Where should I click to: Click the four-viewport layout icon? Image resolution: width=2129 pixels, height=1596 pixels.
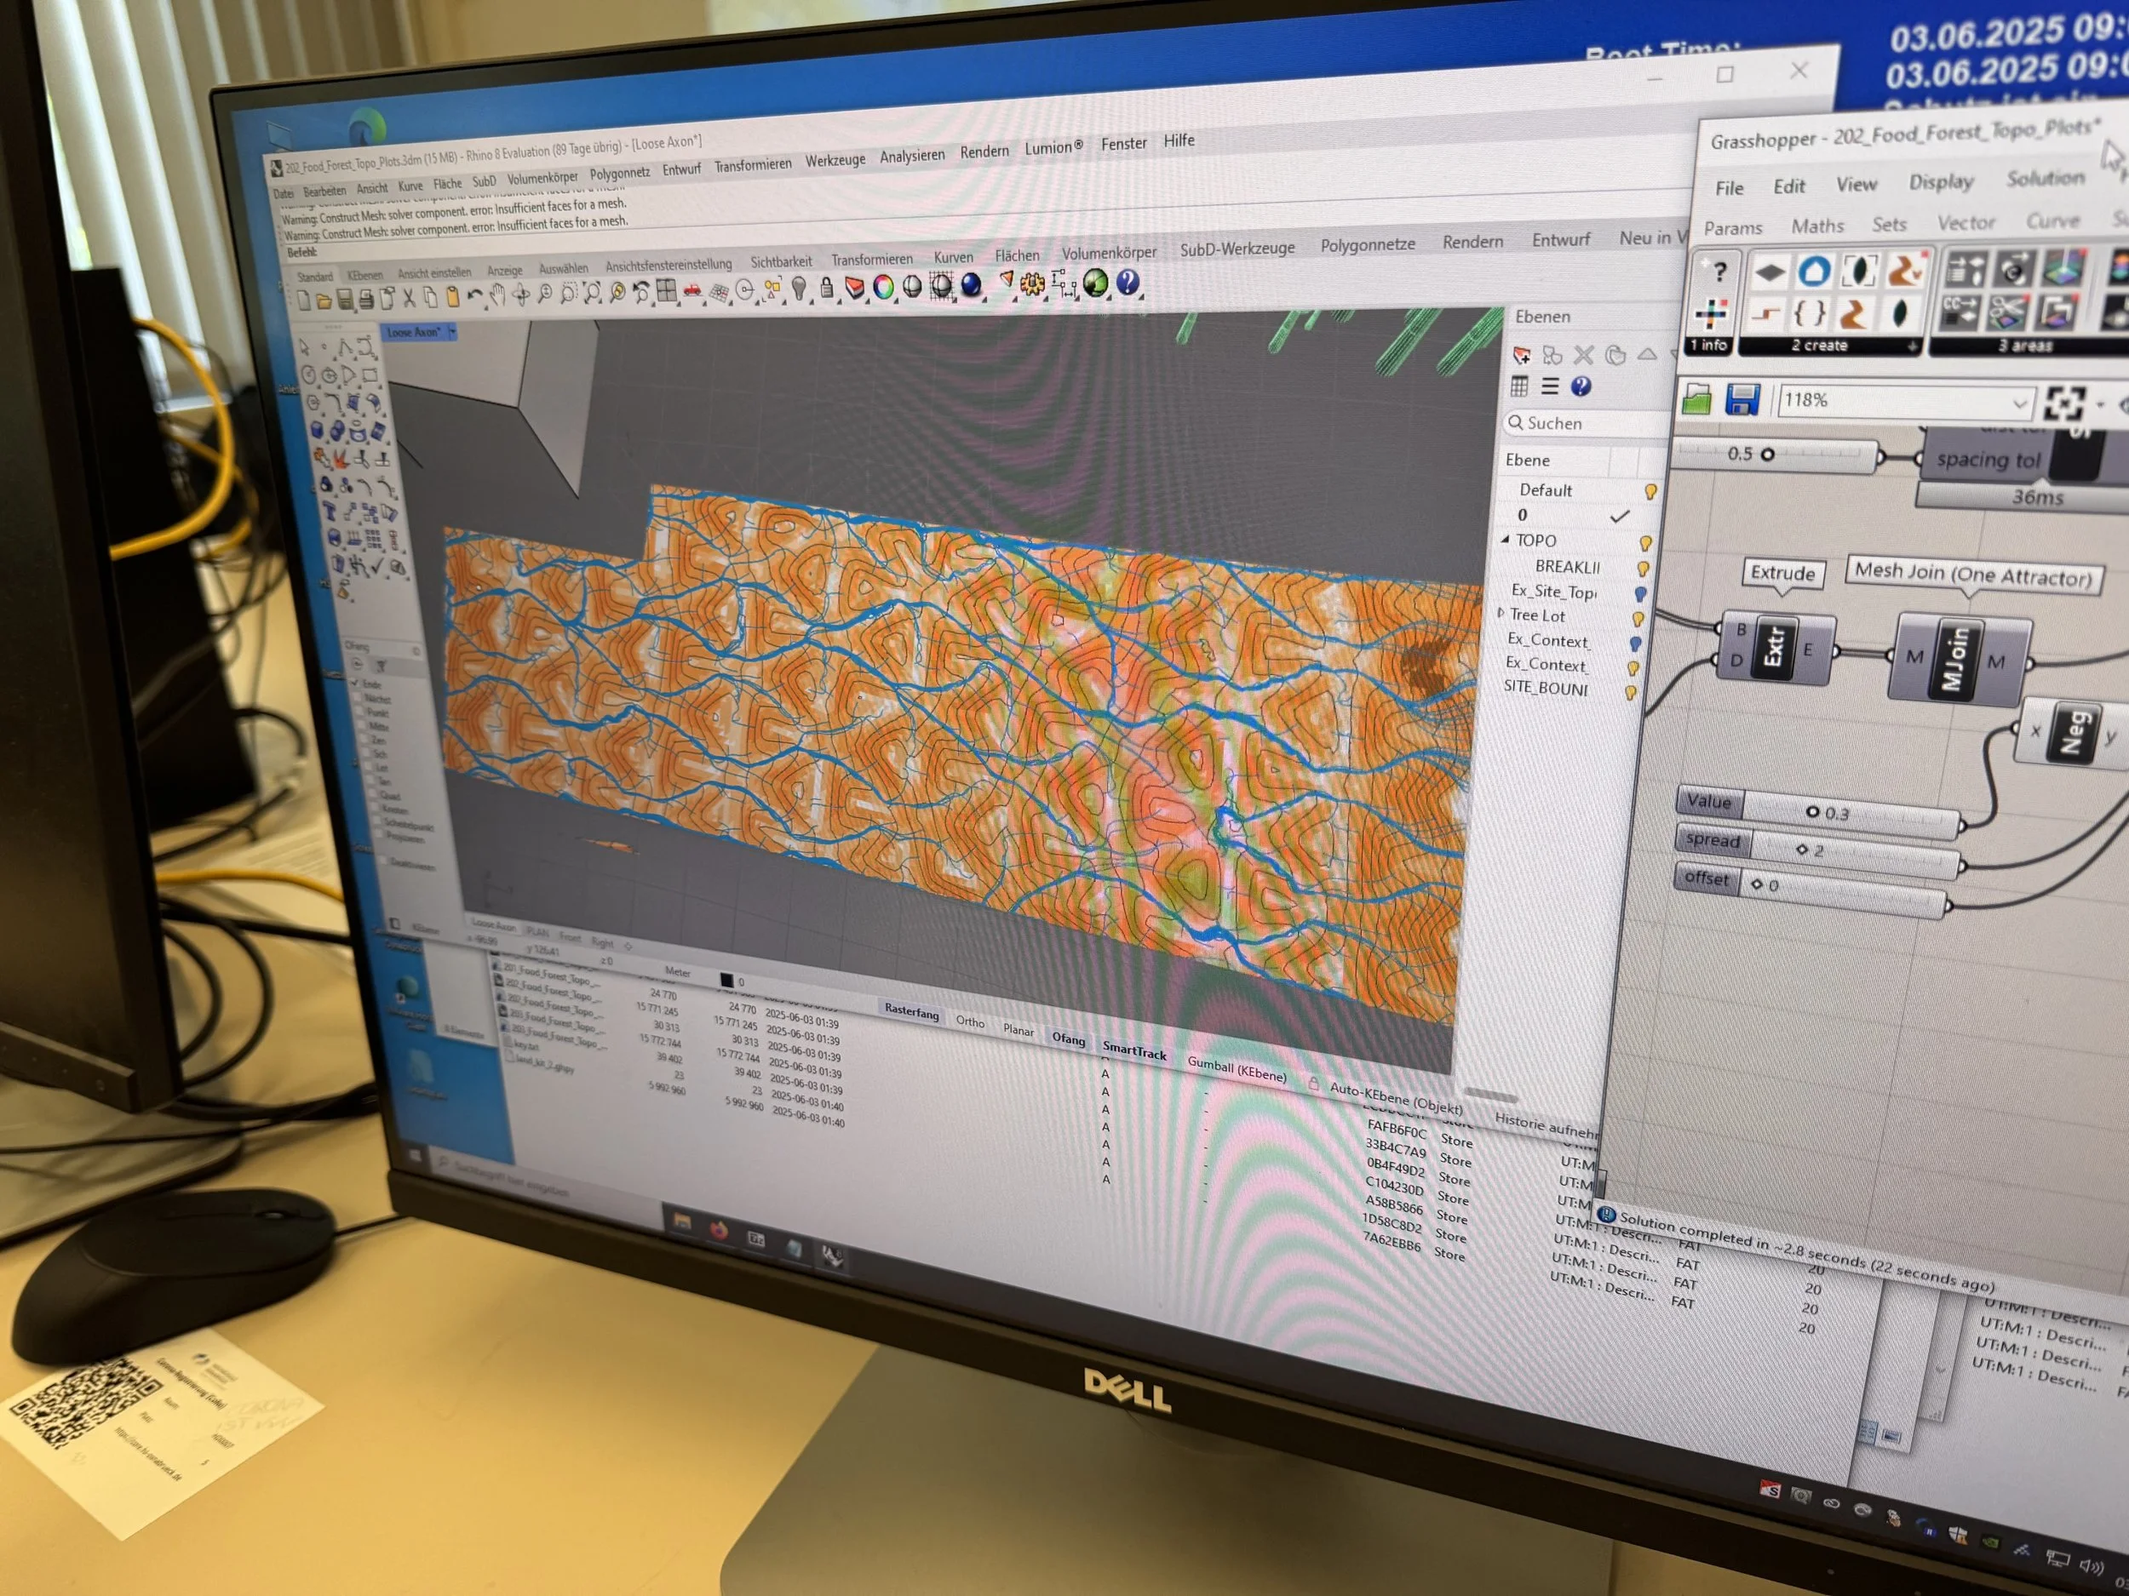[x=666, y=291]
